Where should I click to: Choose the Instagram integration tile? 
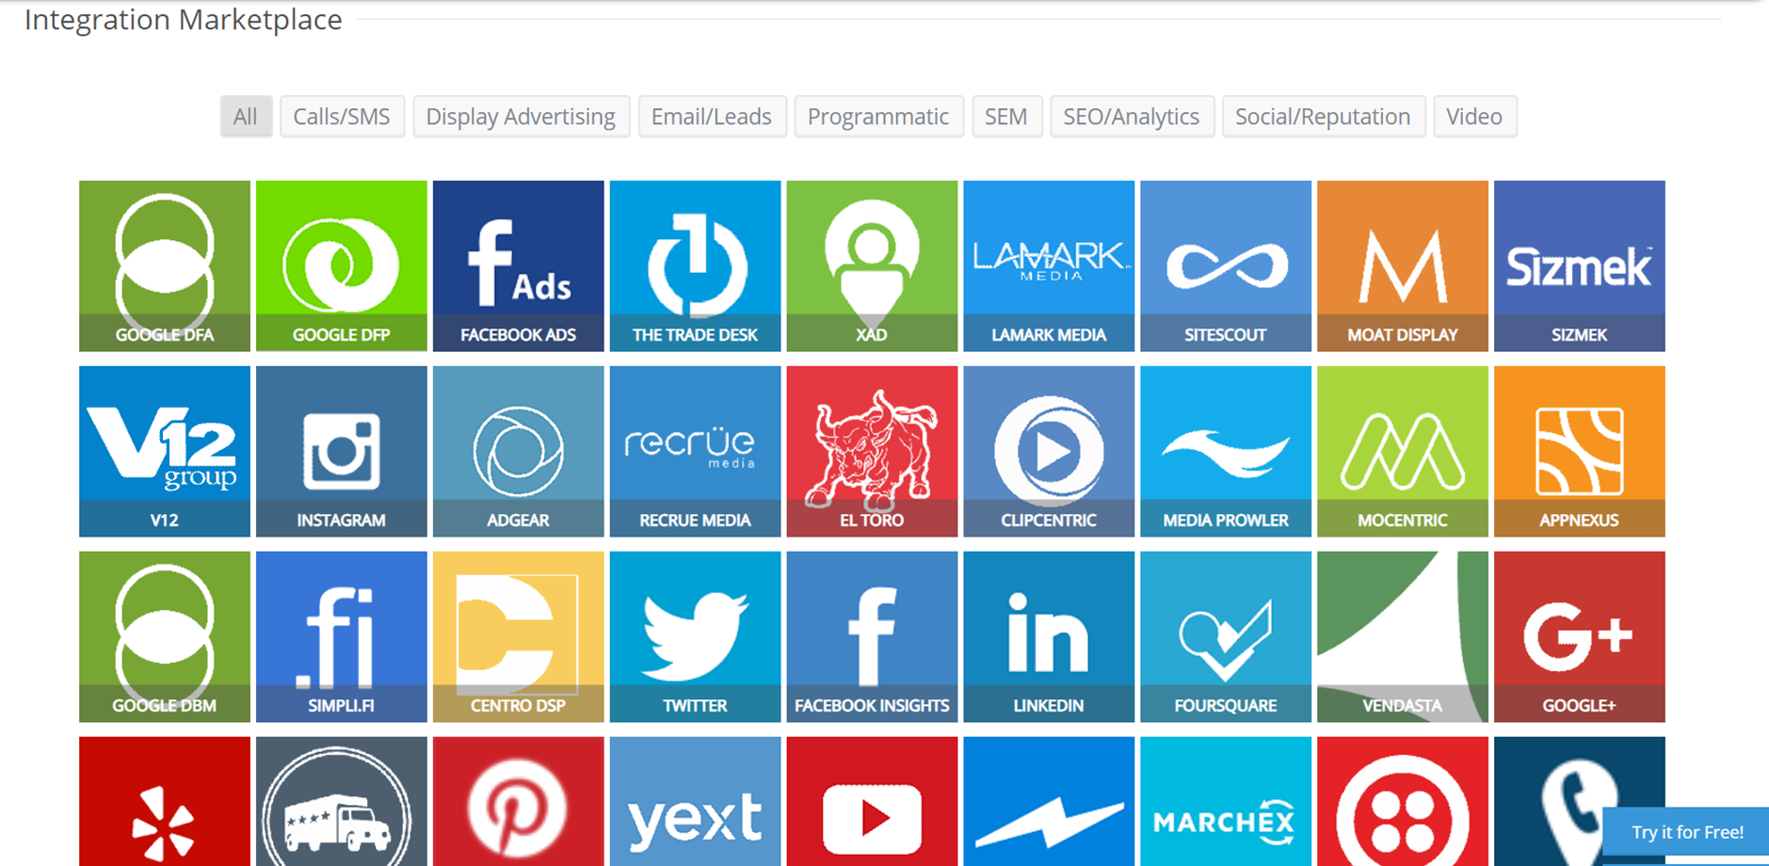pos(341,451)
